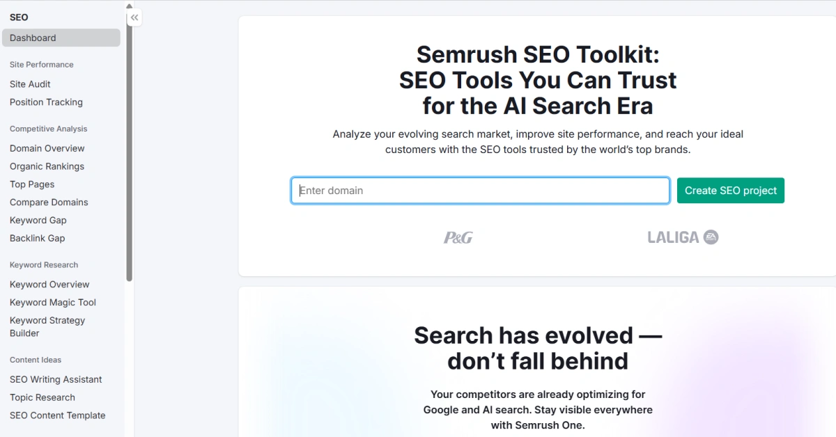Screen dimensions: 836x437
Task: Click the Create SEO project button
Action: tap(730, 190)
